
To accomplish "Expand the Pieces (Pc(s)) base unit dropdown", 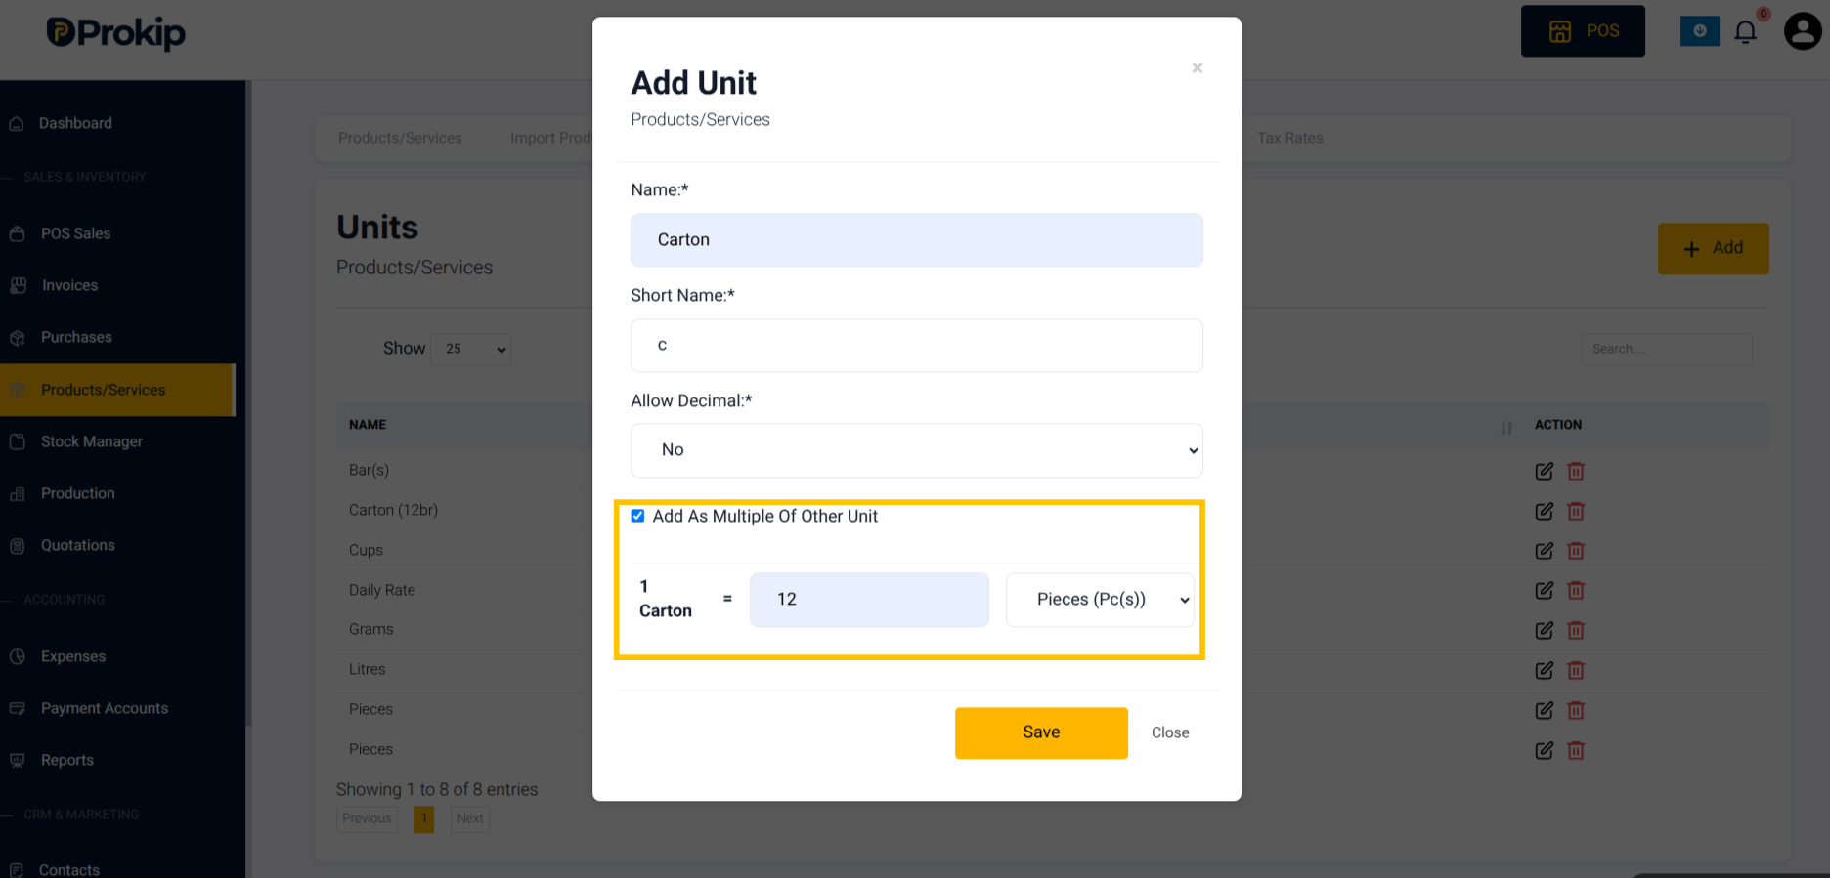I will pos(1100,600).
